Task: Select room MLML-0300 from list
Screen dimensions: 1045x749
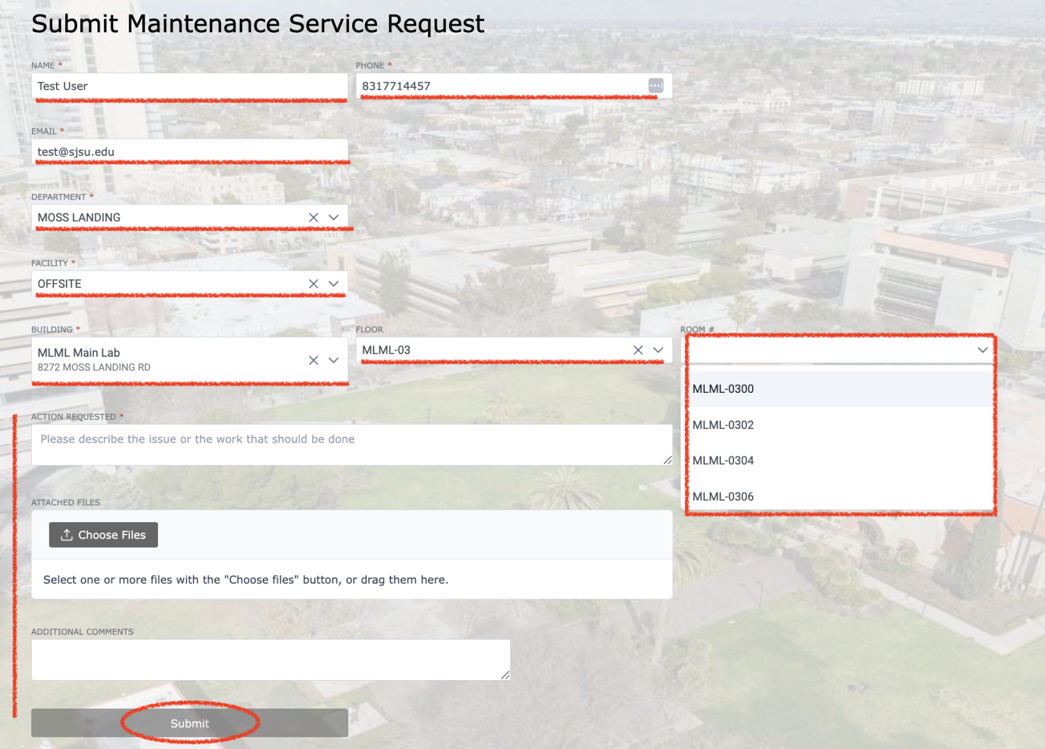Action: (x=723, y=389)
